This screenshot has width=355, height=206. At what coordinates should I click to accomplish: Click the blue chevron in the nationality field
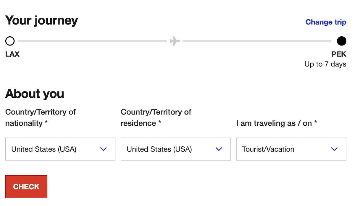(103, 149)
